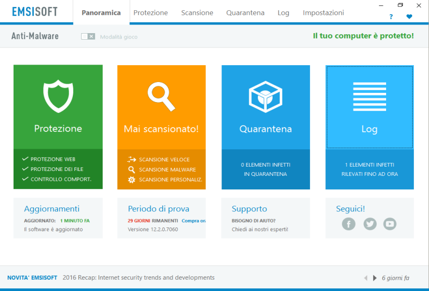Click the Periodo di prova heading
The width and height of the screenshot is (429, 291).
coord(159,208)
